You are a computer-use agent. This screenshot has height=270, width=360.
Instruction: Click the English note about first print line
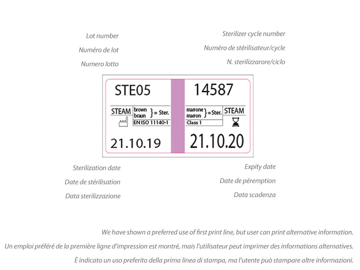tap(227, 232)
